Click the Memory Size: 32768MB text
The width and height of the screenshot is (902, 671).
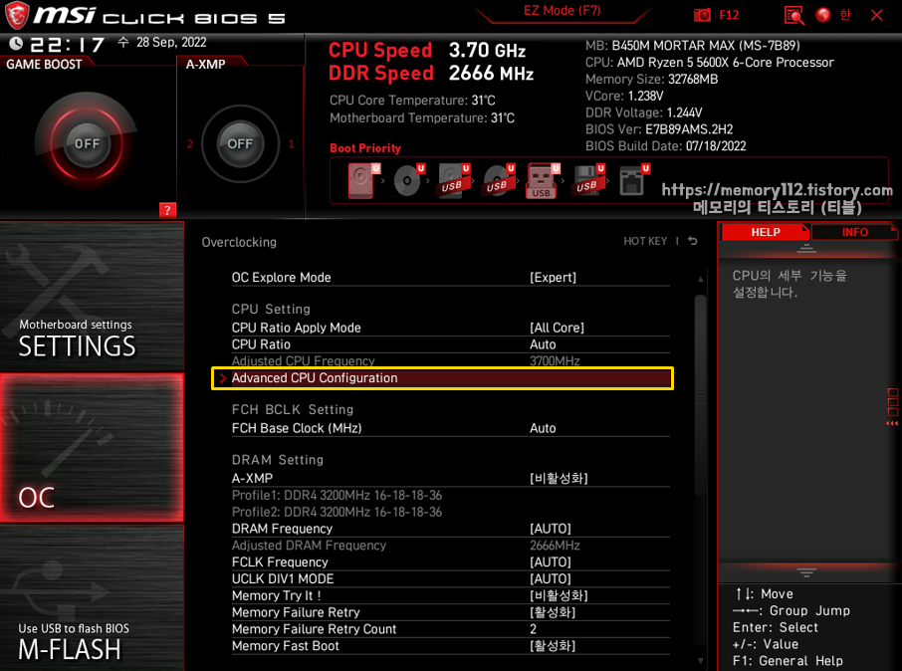click(x=652, y=80)
